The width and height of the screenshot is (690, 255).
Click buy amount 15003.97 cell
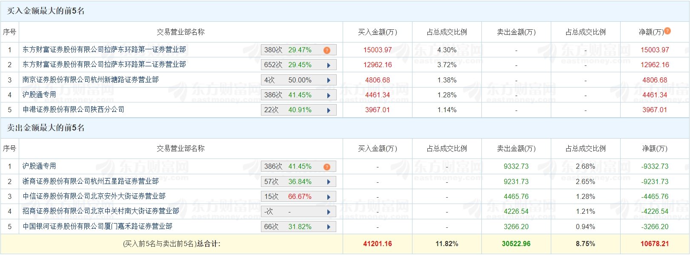[x=378, y=50]
